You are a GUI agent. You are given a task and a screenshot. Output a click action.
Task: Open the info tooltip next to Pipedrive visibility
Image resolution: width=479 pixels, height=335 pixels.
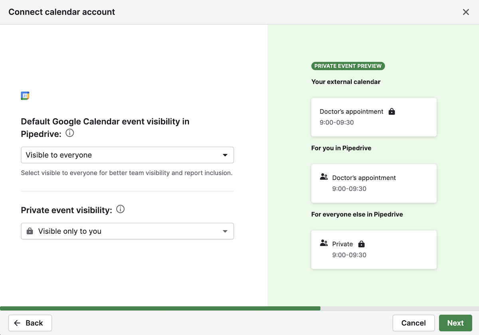pos(69,133)
